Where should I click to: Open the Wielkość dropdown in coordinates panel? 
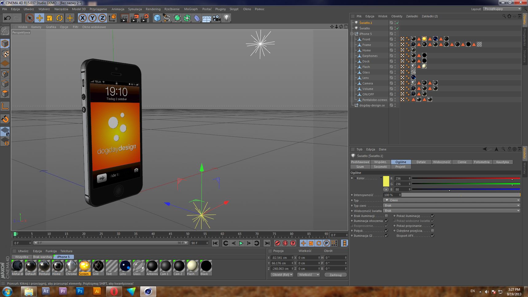(x=309, y=275)
